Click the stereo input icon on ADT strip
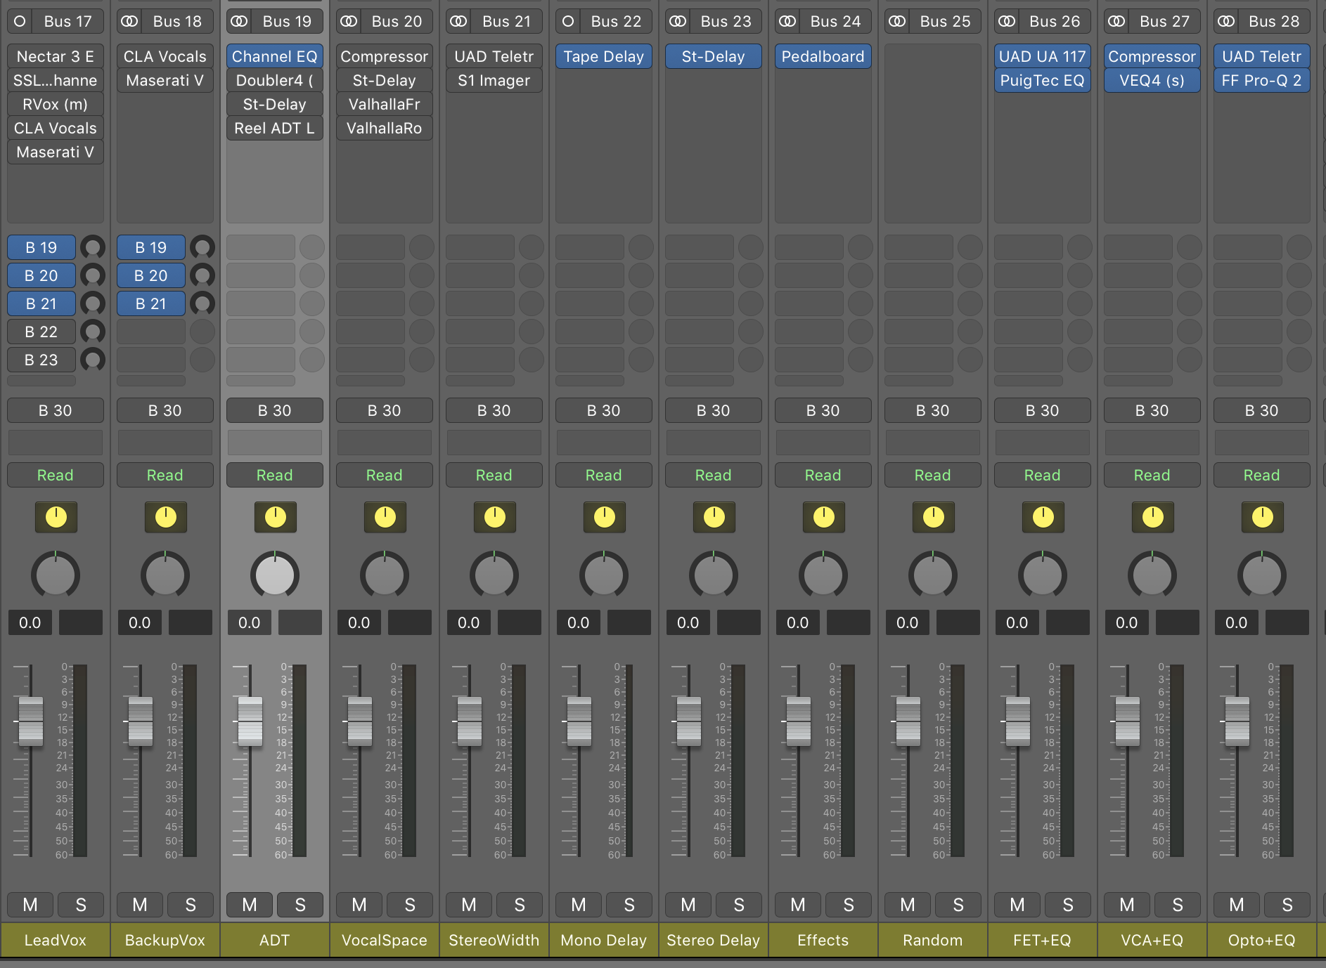The height and width of the screenshot is (968, 1326). point(240,22)
